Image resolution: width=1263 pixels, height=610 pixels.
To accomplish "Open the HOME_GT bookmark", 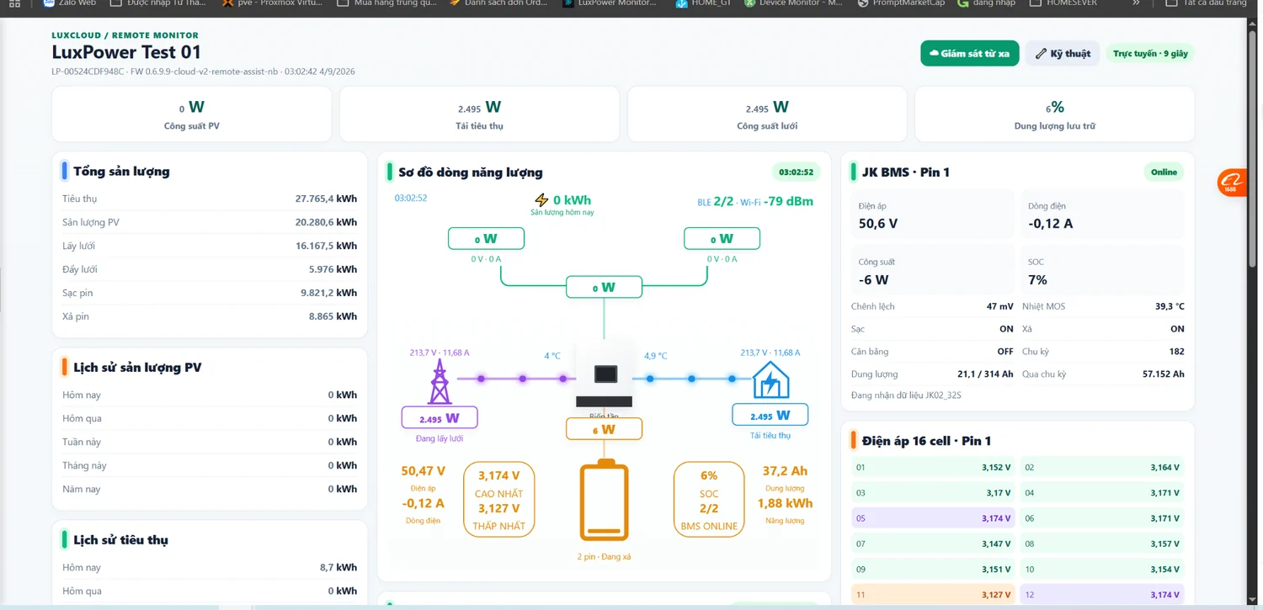I will 706,3.
